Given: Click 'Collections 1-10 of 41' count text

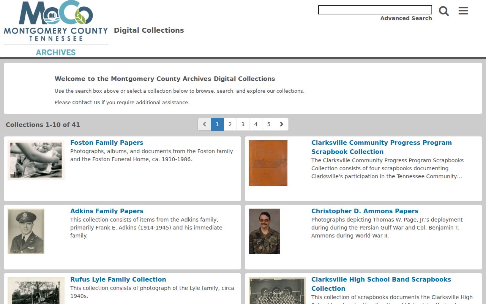Looking at the screenshot, I should tap(43, 125).
